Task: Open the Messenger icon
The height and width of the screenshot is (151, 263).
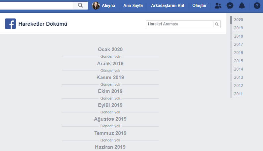Action: point(230,6)
